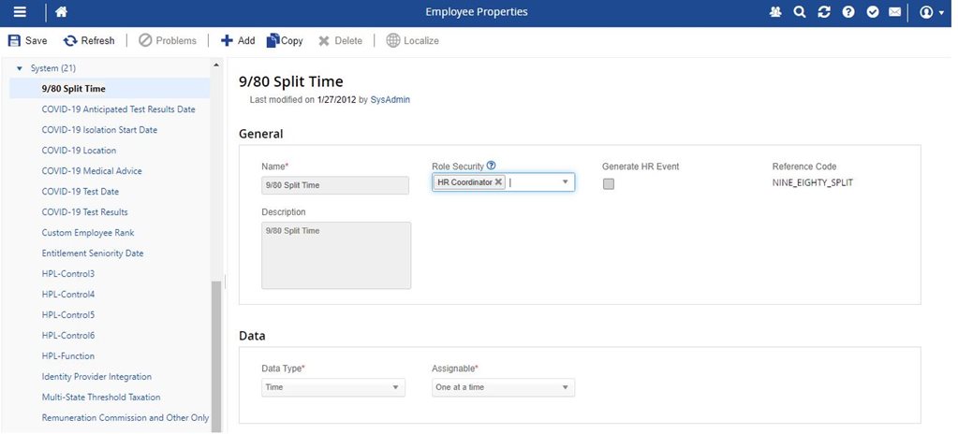958x434 pixels.
Task: Open the Assignable dropdown
Action: coord(504,387)
